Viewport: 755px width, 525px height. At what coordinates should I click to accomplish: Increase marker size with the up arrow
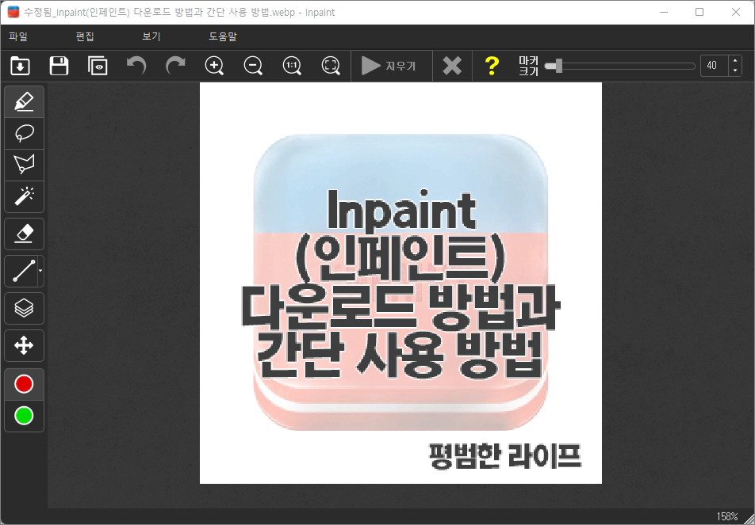734,61
